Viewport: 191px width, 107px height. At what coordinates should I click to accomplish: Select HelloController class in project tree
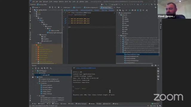pyautogui.click(x=54, y=31)
